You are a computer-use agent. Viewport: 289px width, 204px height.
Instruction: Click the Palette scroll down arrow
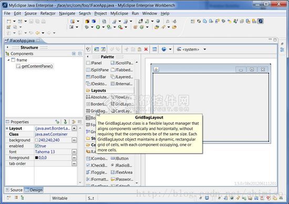[x=137, y=183]
